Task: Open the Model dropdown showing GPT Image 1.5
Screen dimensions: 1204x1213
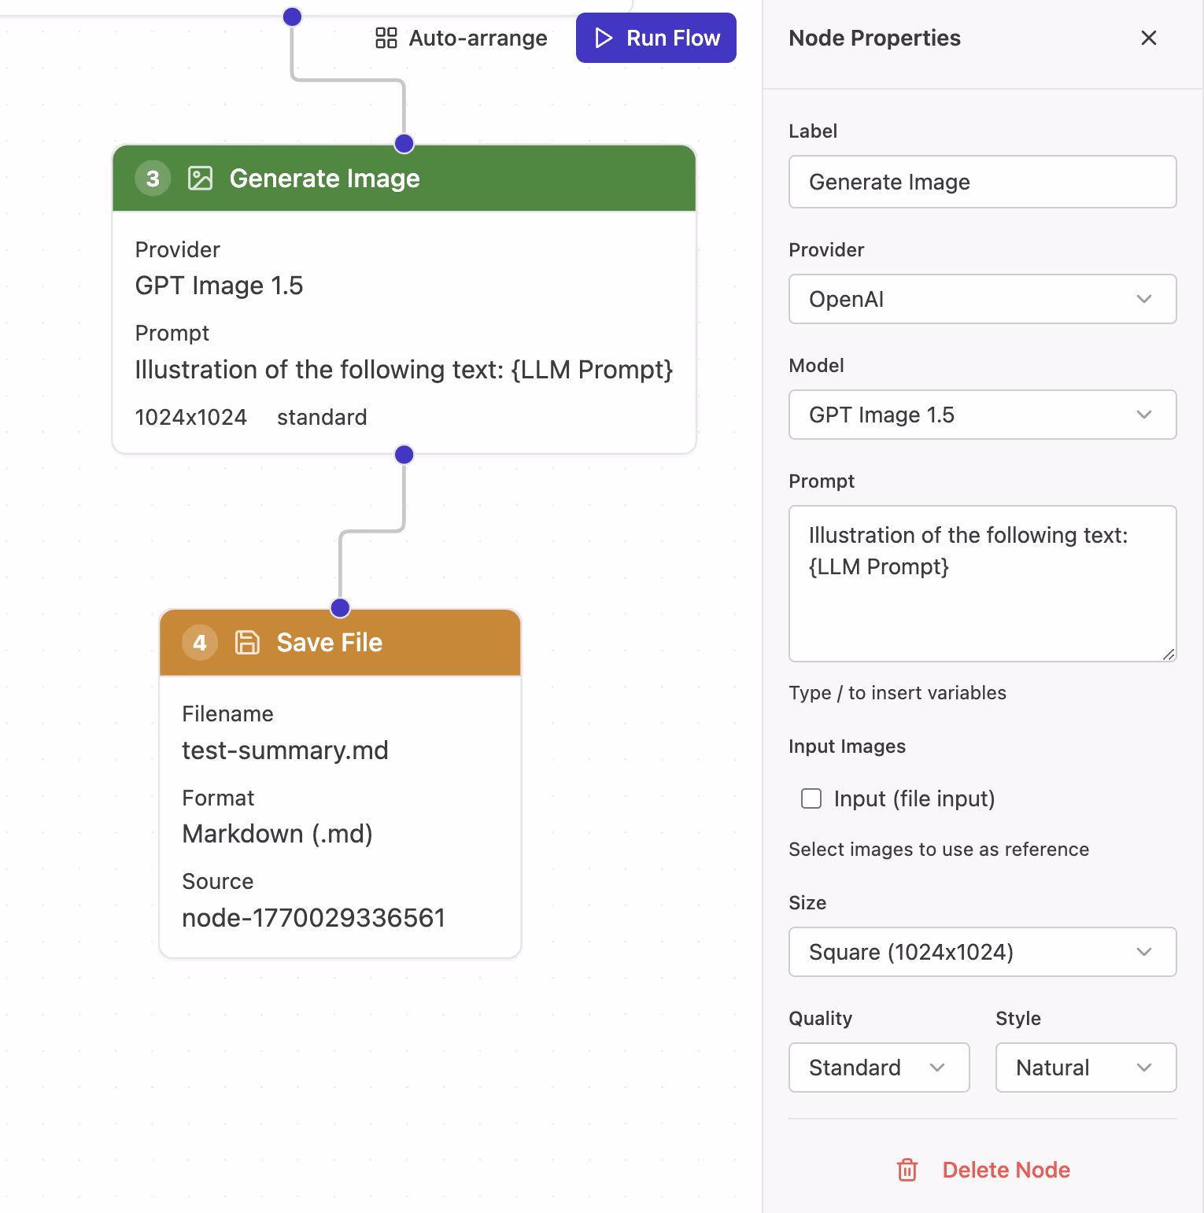Action: coord(982,415)
